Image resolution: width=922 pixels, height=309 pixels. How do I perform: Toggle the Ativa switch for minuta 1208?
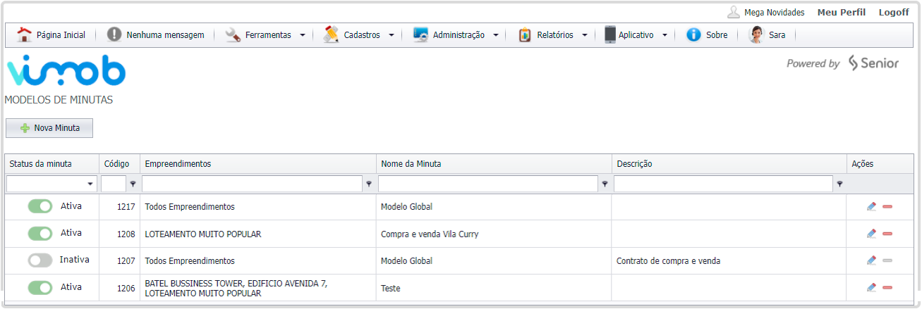[40, 233]
